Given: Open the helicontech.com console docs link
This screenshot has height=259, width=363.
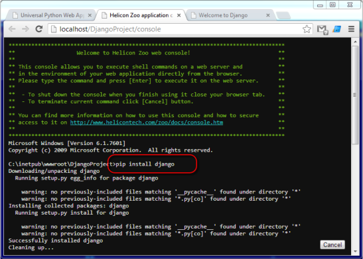Looking at the screenshot, I should tap(147, 123).
